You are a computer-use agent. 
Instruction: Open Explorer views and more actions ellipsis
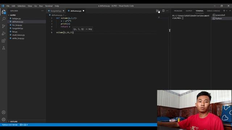tap(42, 11)
